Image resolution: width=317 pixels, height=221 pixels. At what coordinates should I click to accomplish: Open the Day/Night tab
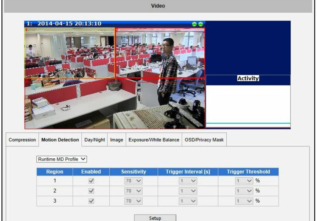click(x=95, y=140)
